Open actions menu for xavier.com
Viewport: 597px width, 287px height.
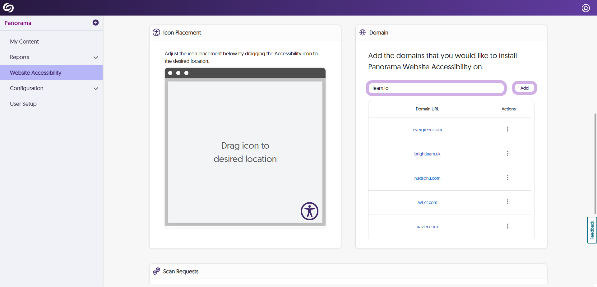point(508,226)
